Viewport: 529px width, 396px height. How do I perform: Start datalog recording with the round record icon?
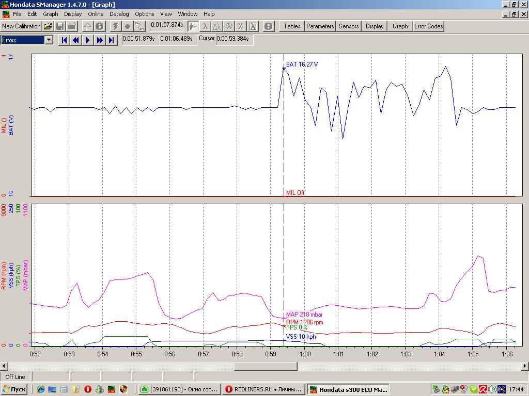pos(127,26)
